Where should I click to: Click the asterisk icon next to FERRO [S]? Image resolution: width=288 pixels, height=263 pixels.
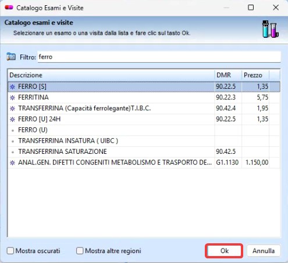[x=12, y=87]
